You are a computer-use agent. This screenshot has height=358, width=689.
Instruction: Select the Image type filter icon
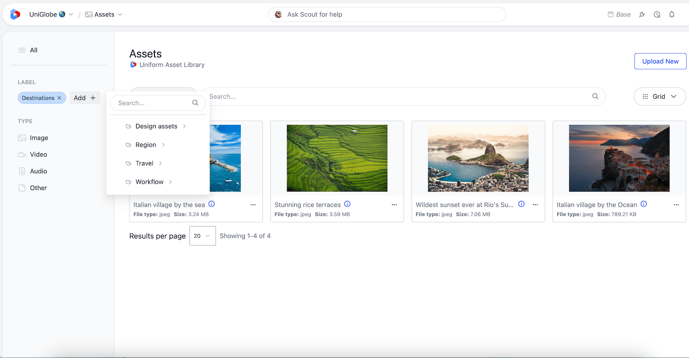[22, 138]
